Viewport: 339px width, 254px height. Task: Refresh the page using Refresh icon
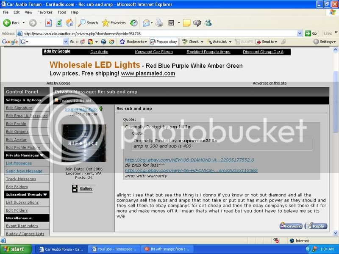pos(59,23)
